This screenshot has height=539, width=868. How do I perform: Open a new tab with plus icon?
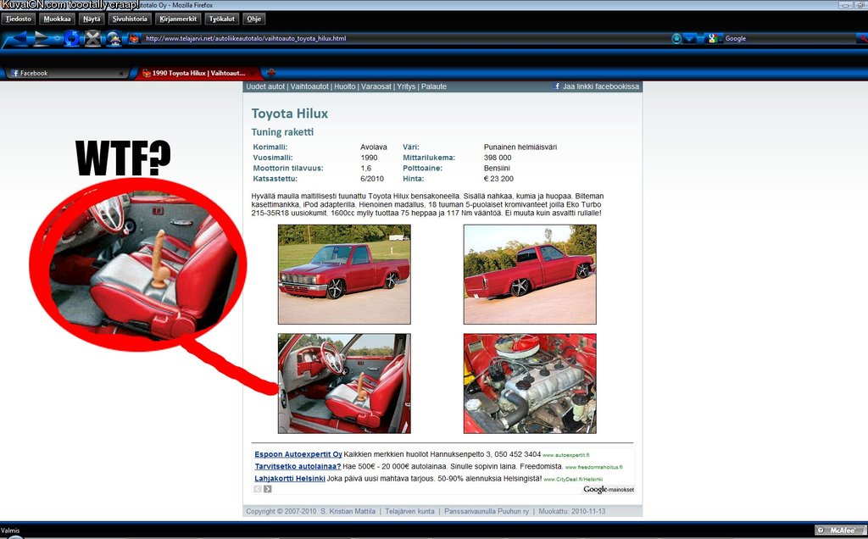(270, 73)
